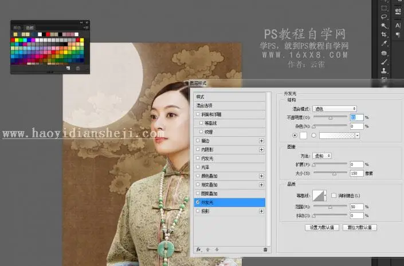This screenshot has width=404, height=266.
Task: Open the glow gradient picker dropdown arrow
Action: coord(358,136)
